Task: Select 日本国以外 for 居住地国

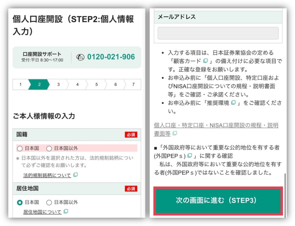Action: tap(49, 202)
